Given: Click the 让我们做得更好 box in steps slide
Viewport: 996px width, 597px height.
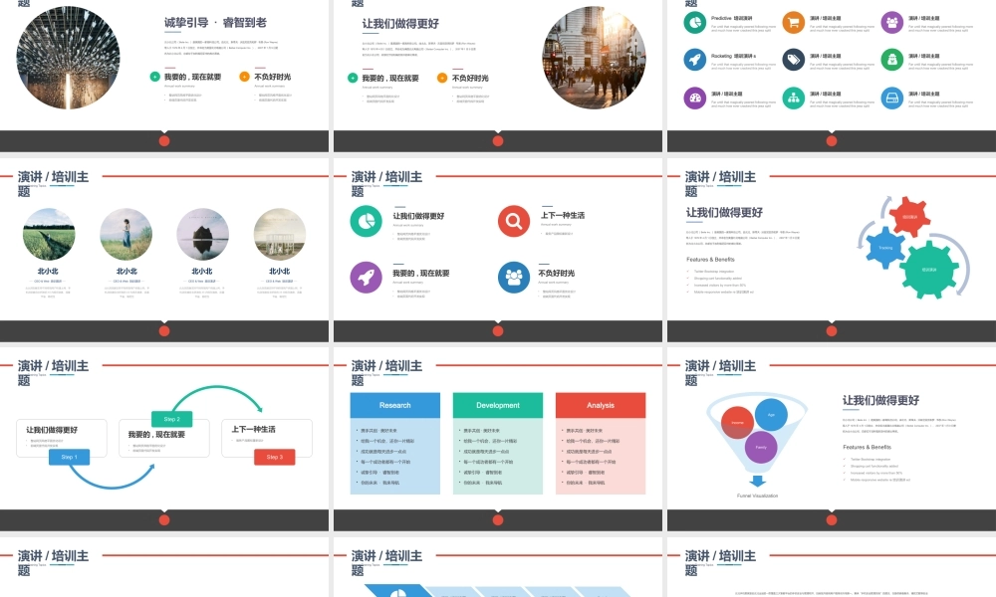Looking at the screenshot, I should [x=62, y=438].
